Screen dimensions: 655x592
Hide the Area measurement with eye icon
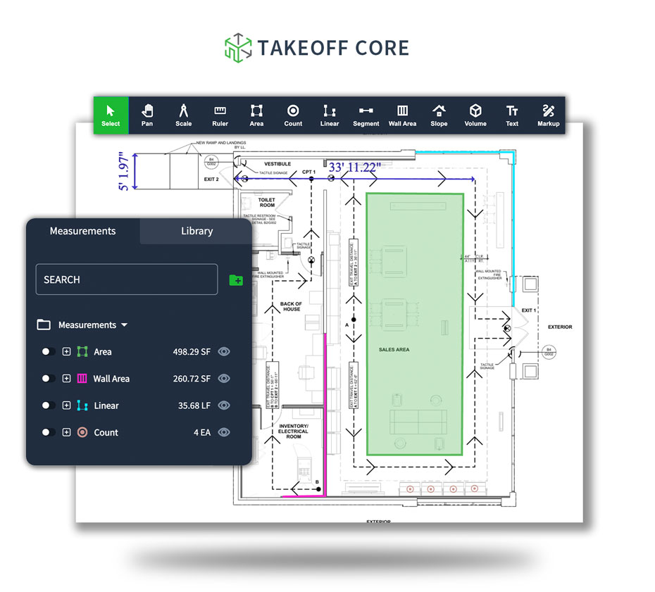(x=224, y=351)
